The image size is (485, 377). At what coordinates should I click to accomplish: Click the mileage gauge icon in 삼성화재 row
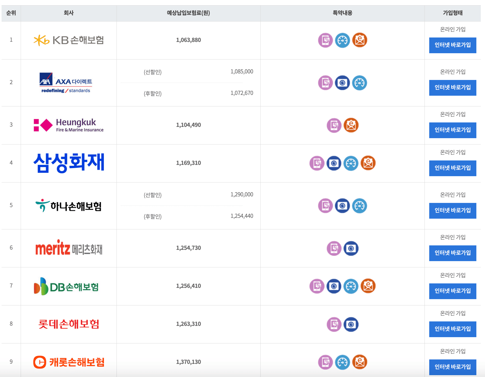(x=351, y=163)
